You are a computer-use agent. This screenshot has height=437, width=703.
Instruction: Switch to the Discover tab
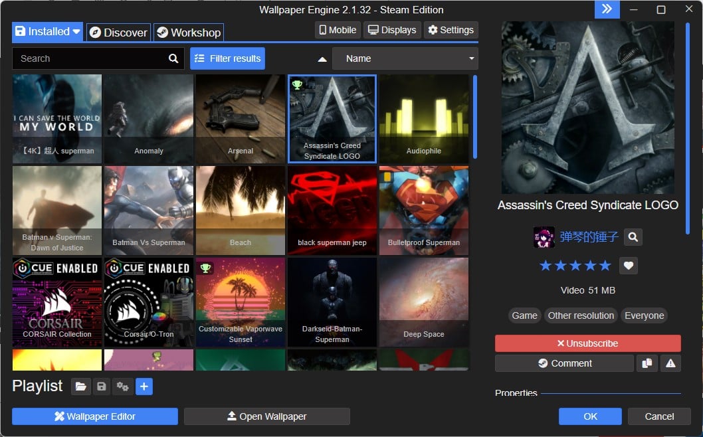coord(118,33)
